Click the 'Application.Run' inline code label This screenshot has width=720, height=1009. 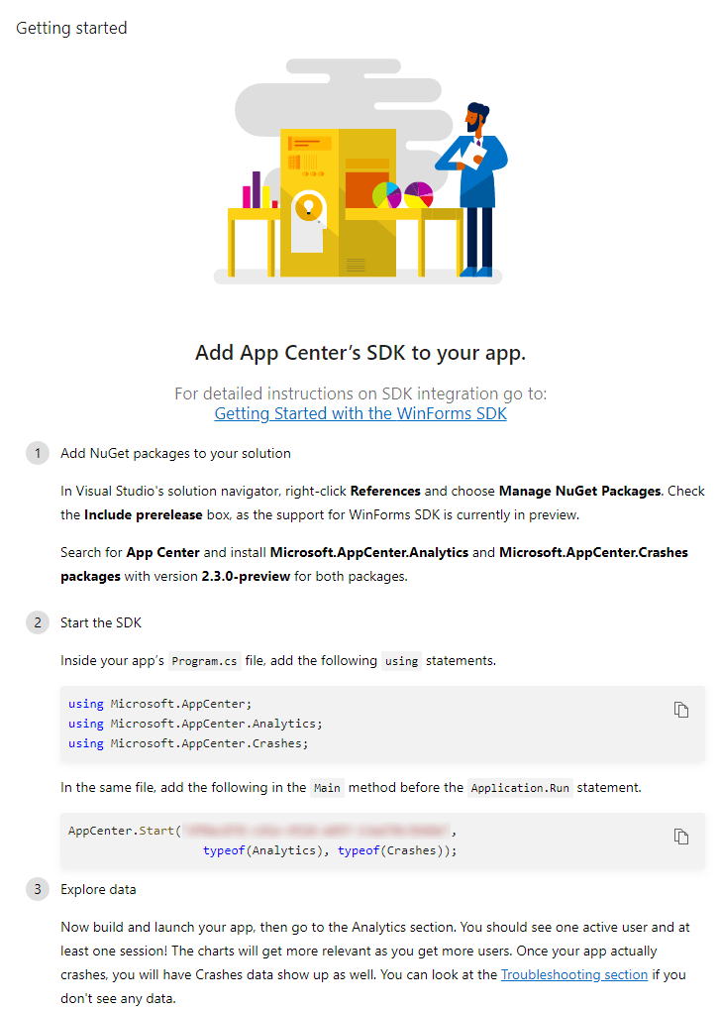(520, 788)
